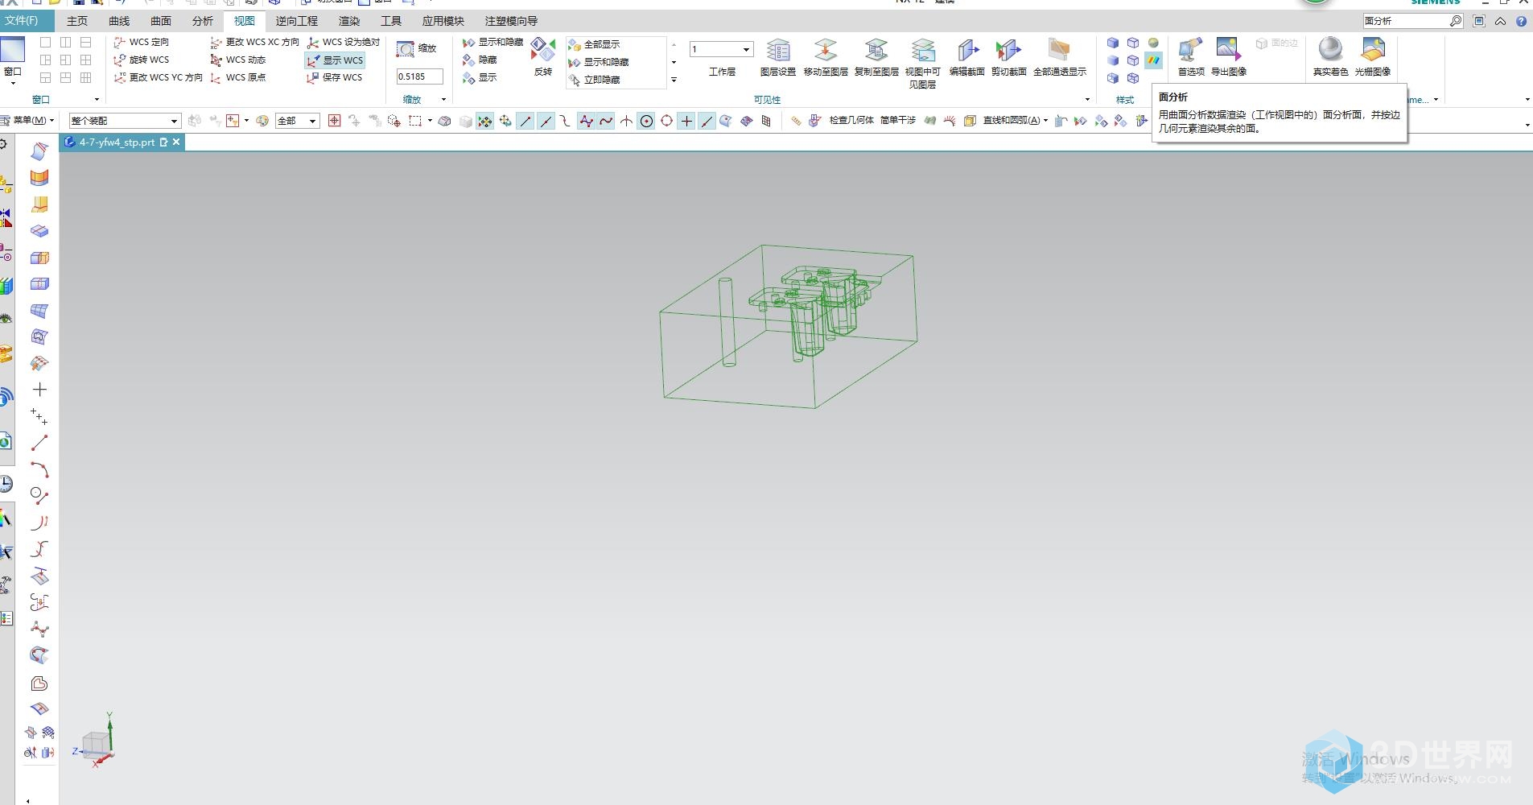Viewport: 1533px width, 805px height.
Task: Click 立即隐藏 in gallery
Action: (594, 80)
